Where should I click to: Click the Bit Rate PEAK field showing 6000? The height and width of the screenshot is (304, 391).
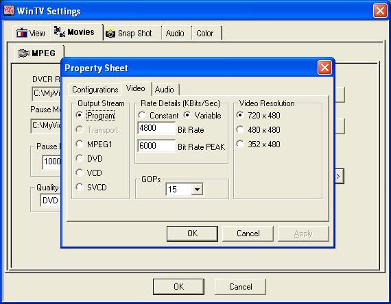pos(156,146)
